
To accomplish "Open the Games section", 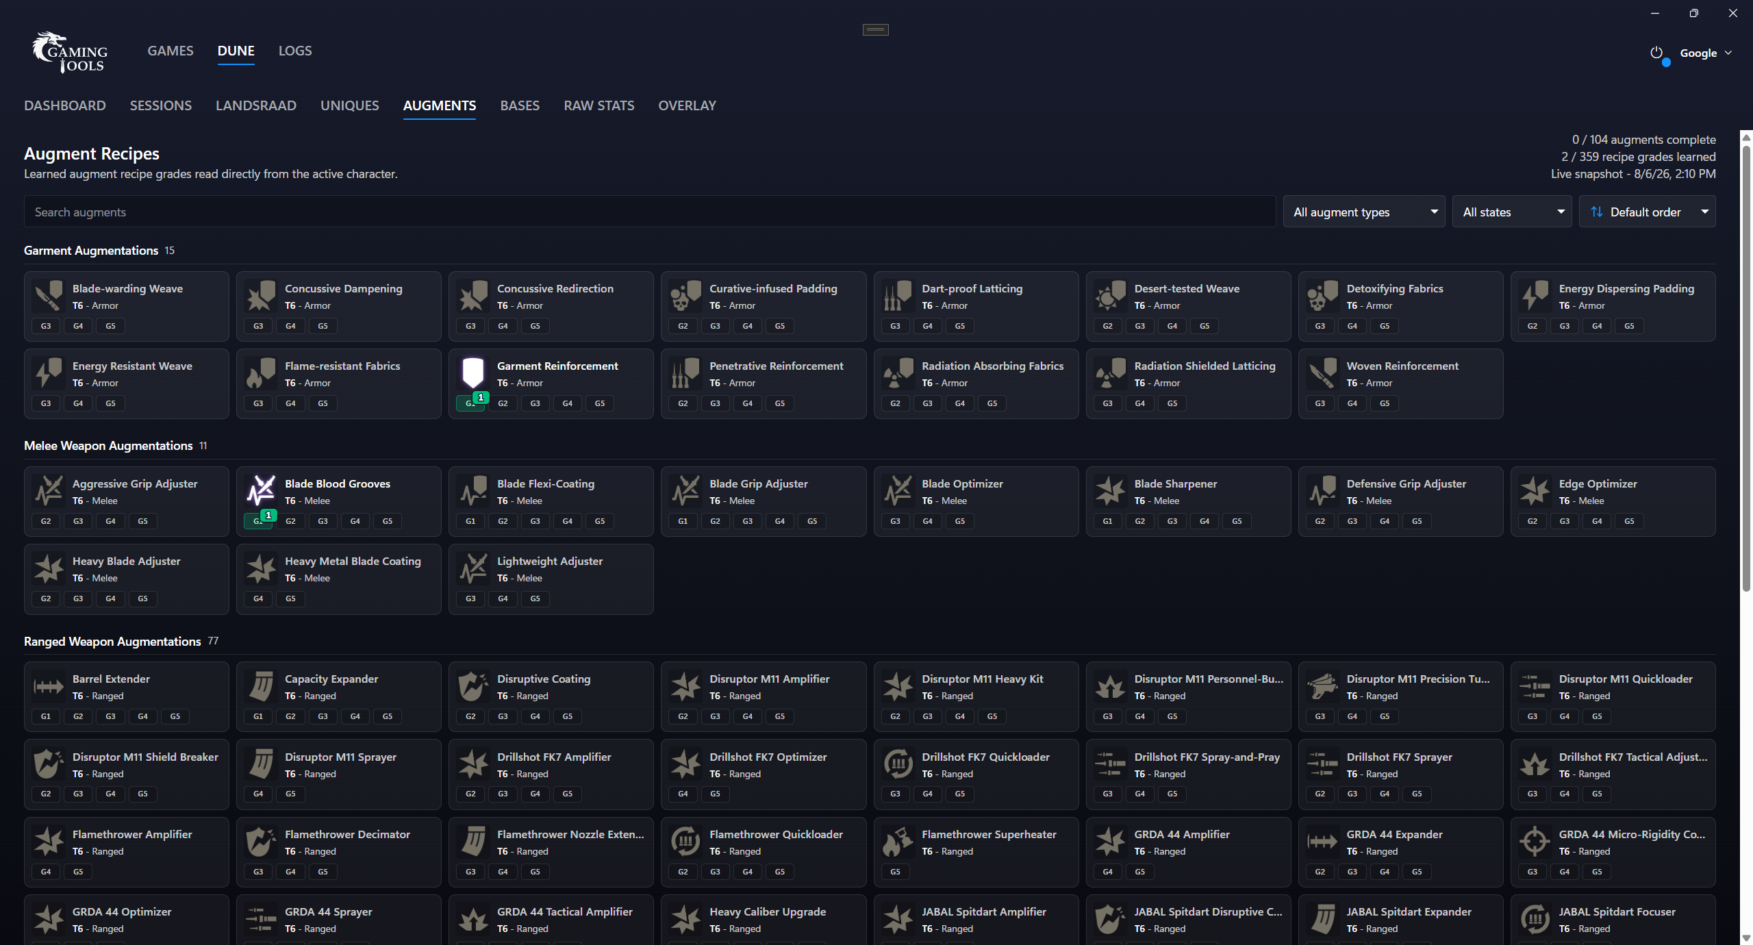I will [171, 51].
